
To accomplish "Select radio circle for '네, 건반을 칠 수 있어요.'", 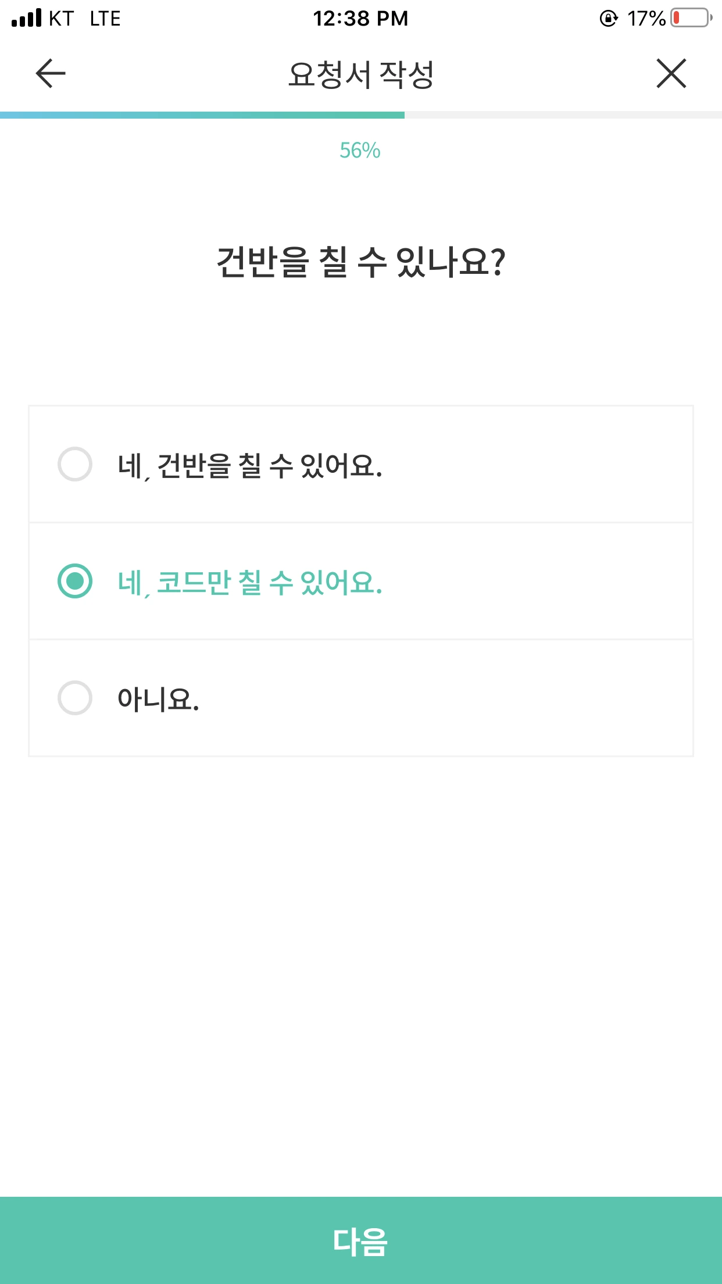I will (75, 464).
